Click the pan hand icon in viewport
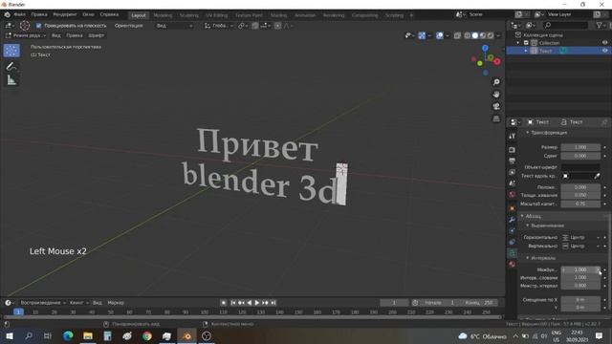Screen dimensions: 612x344 point(496,95)
